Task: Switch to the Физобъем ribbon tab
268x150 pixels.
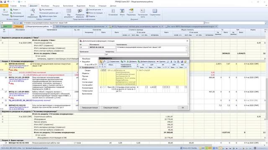Action: click(45, 6)
